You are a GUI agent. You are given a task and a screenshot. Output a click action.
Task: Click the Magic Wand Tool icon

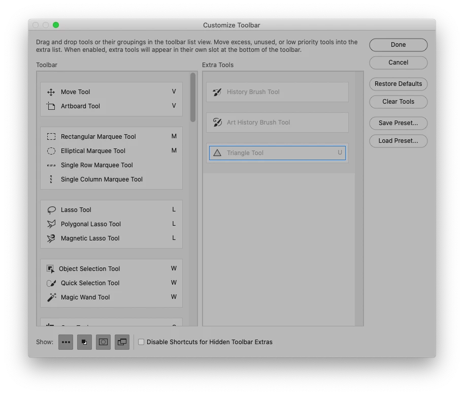point(51,297)
